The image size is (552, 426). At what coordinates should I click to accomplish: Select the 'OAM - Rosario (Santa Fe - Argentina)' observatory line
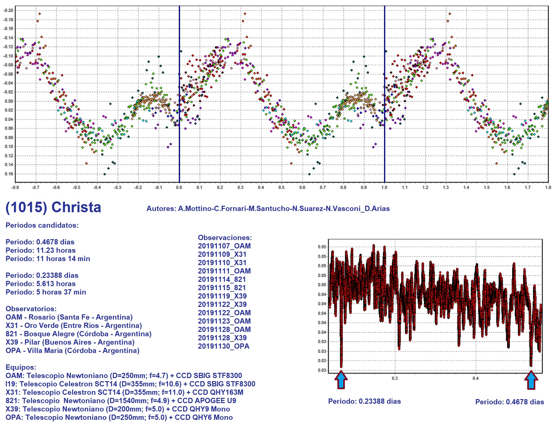(69, 317)
